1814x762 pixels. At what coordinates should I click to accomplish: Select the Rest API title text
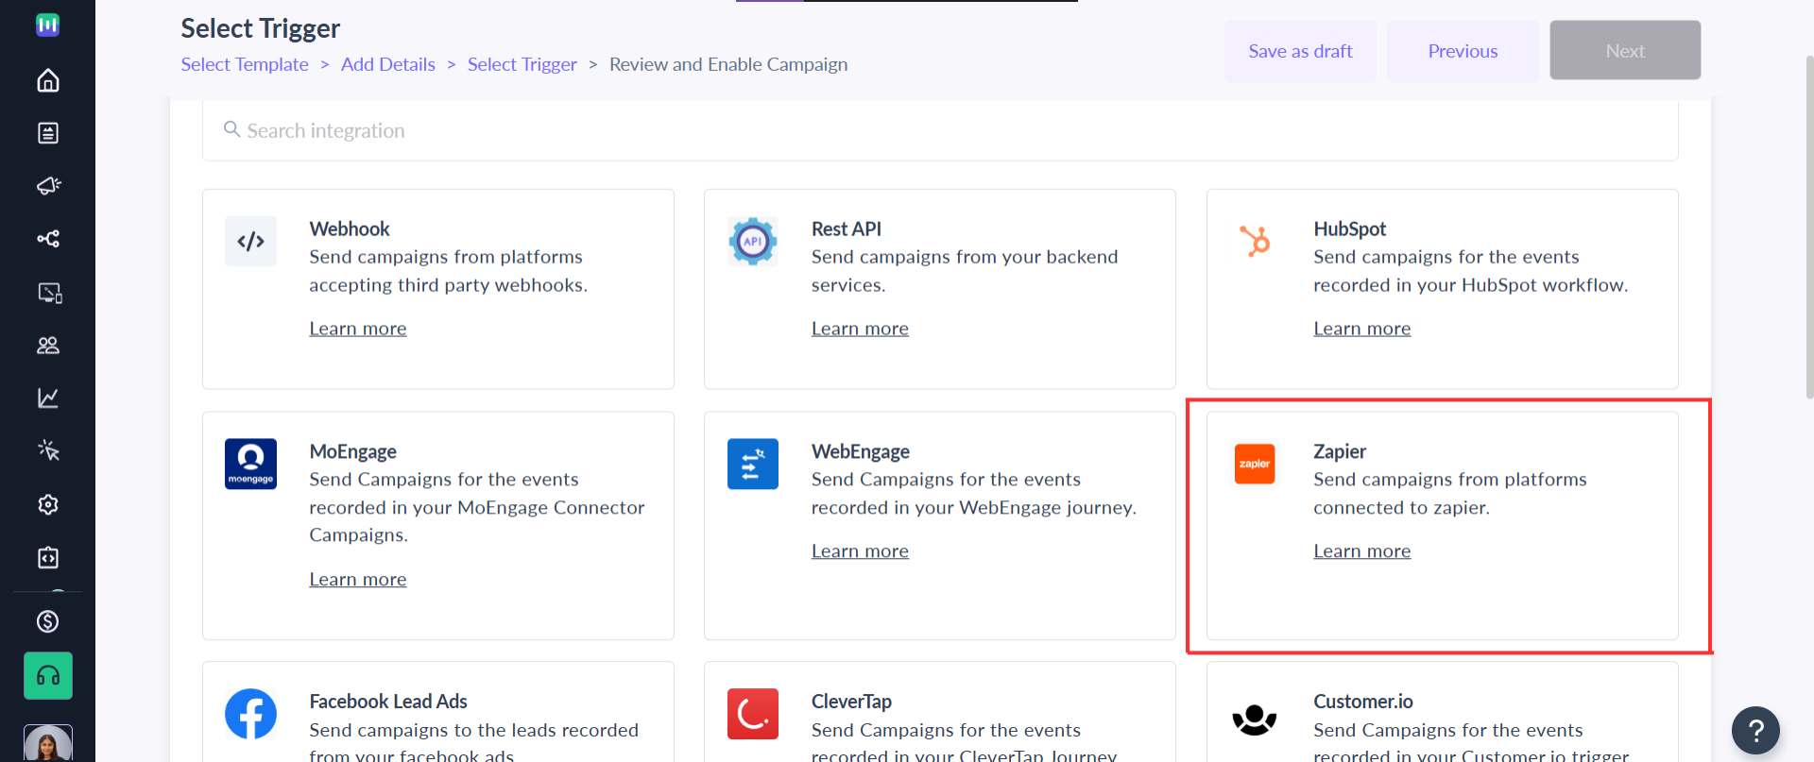847,229
